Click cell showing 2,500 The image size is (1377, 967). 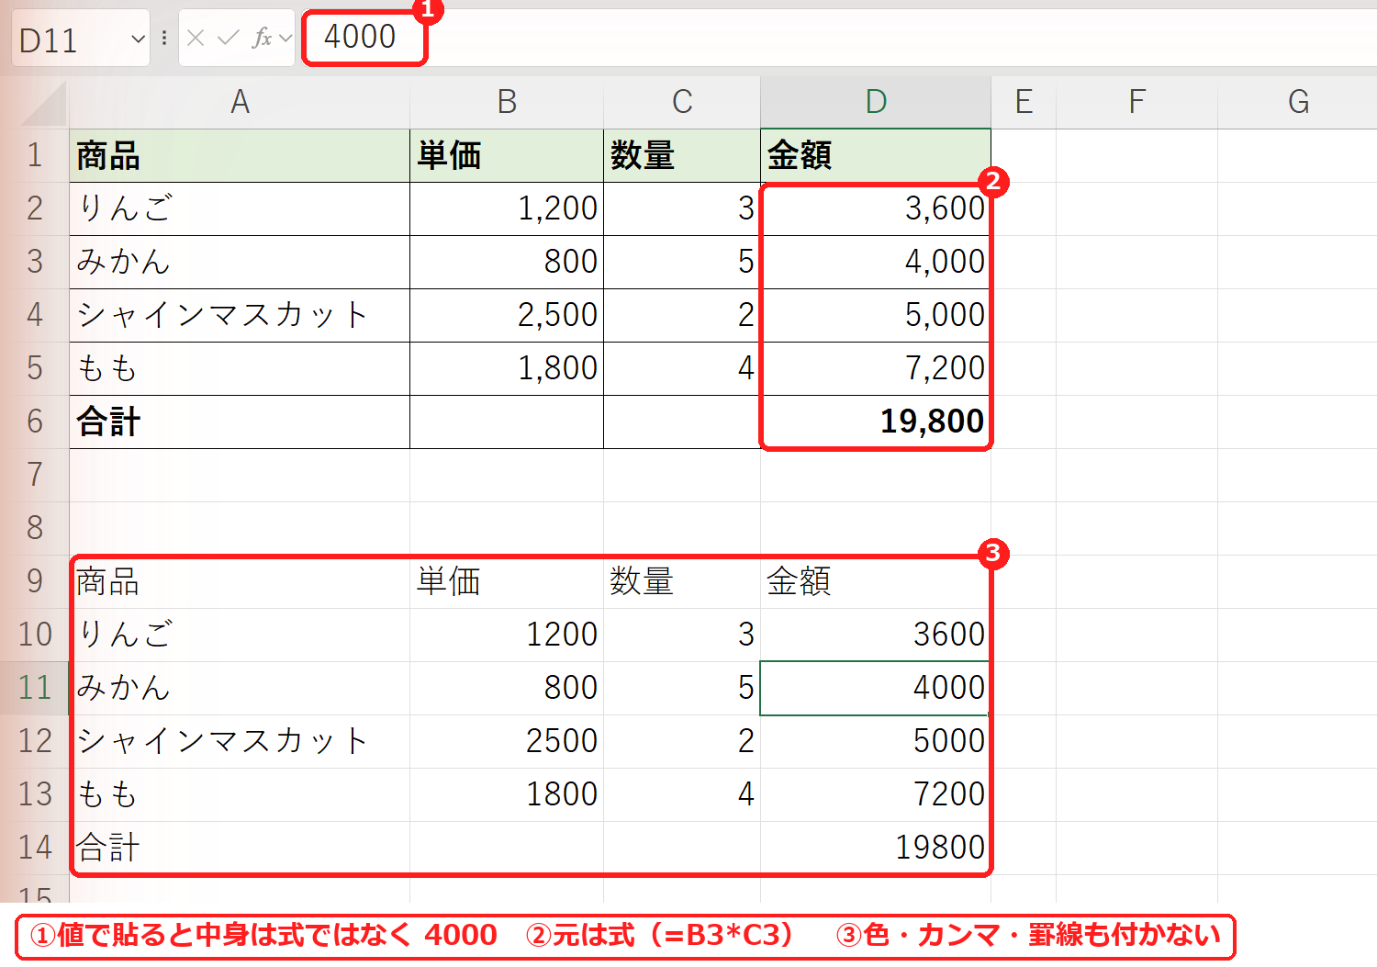507,315
